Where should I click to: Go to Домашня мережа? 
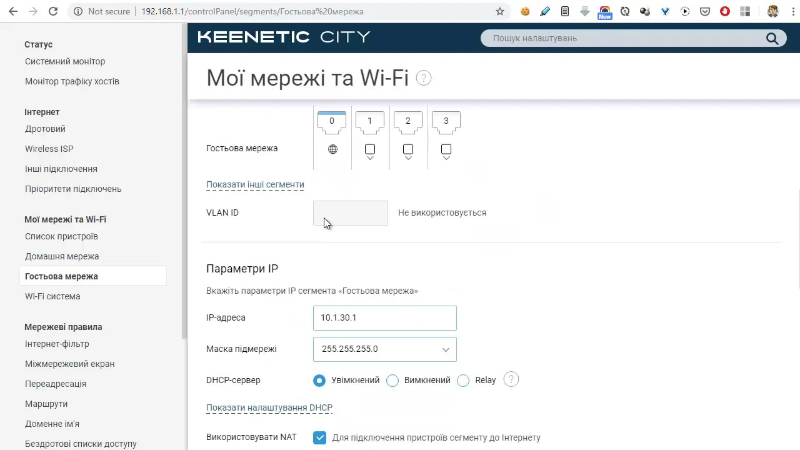(x=62, y=256)
